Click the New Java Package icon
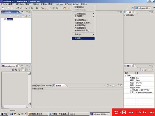 click(54, 8)
